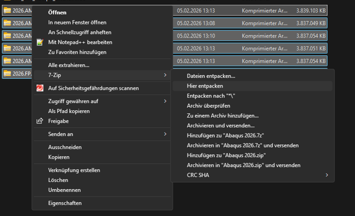Click the Freigabe share icon
355x216 pixels.
coord(40,121)
